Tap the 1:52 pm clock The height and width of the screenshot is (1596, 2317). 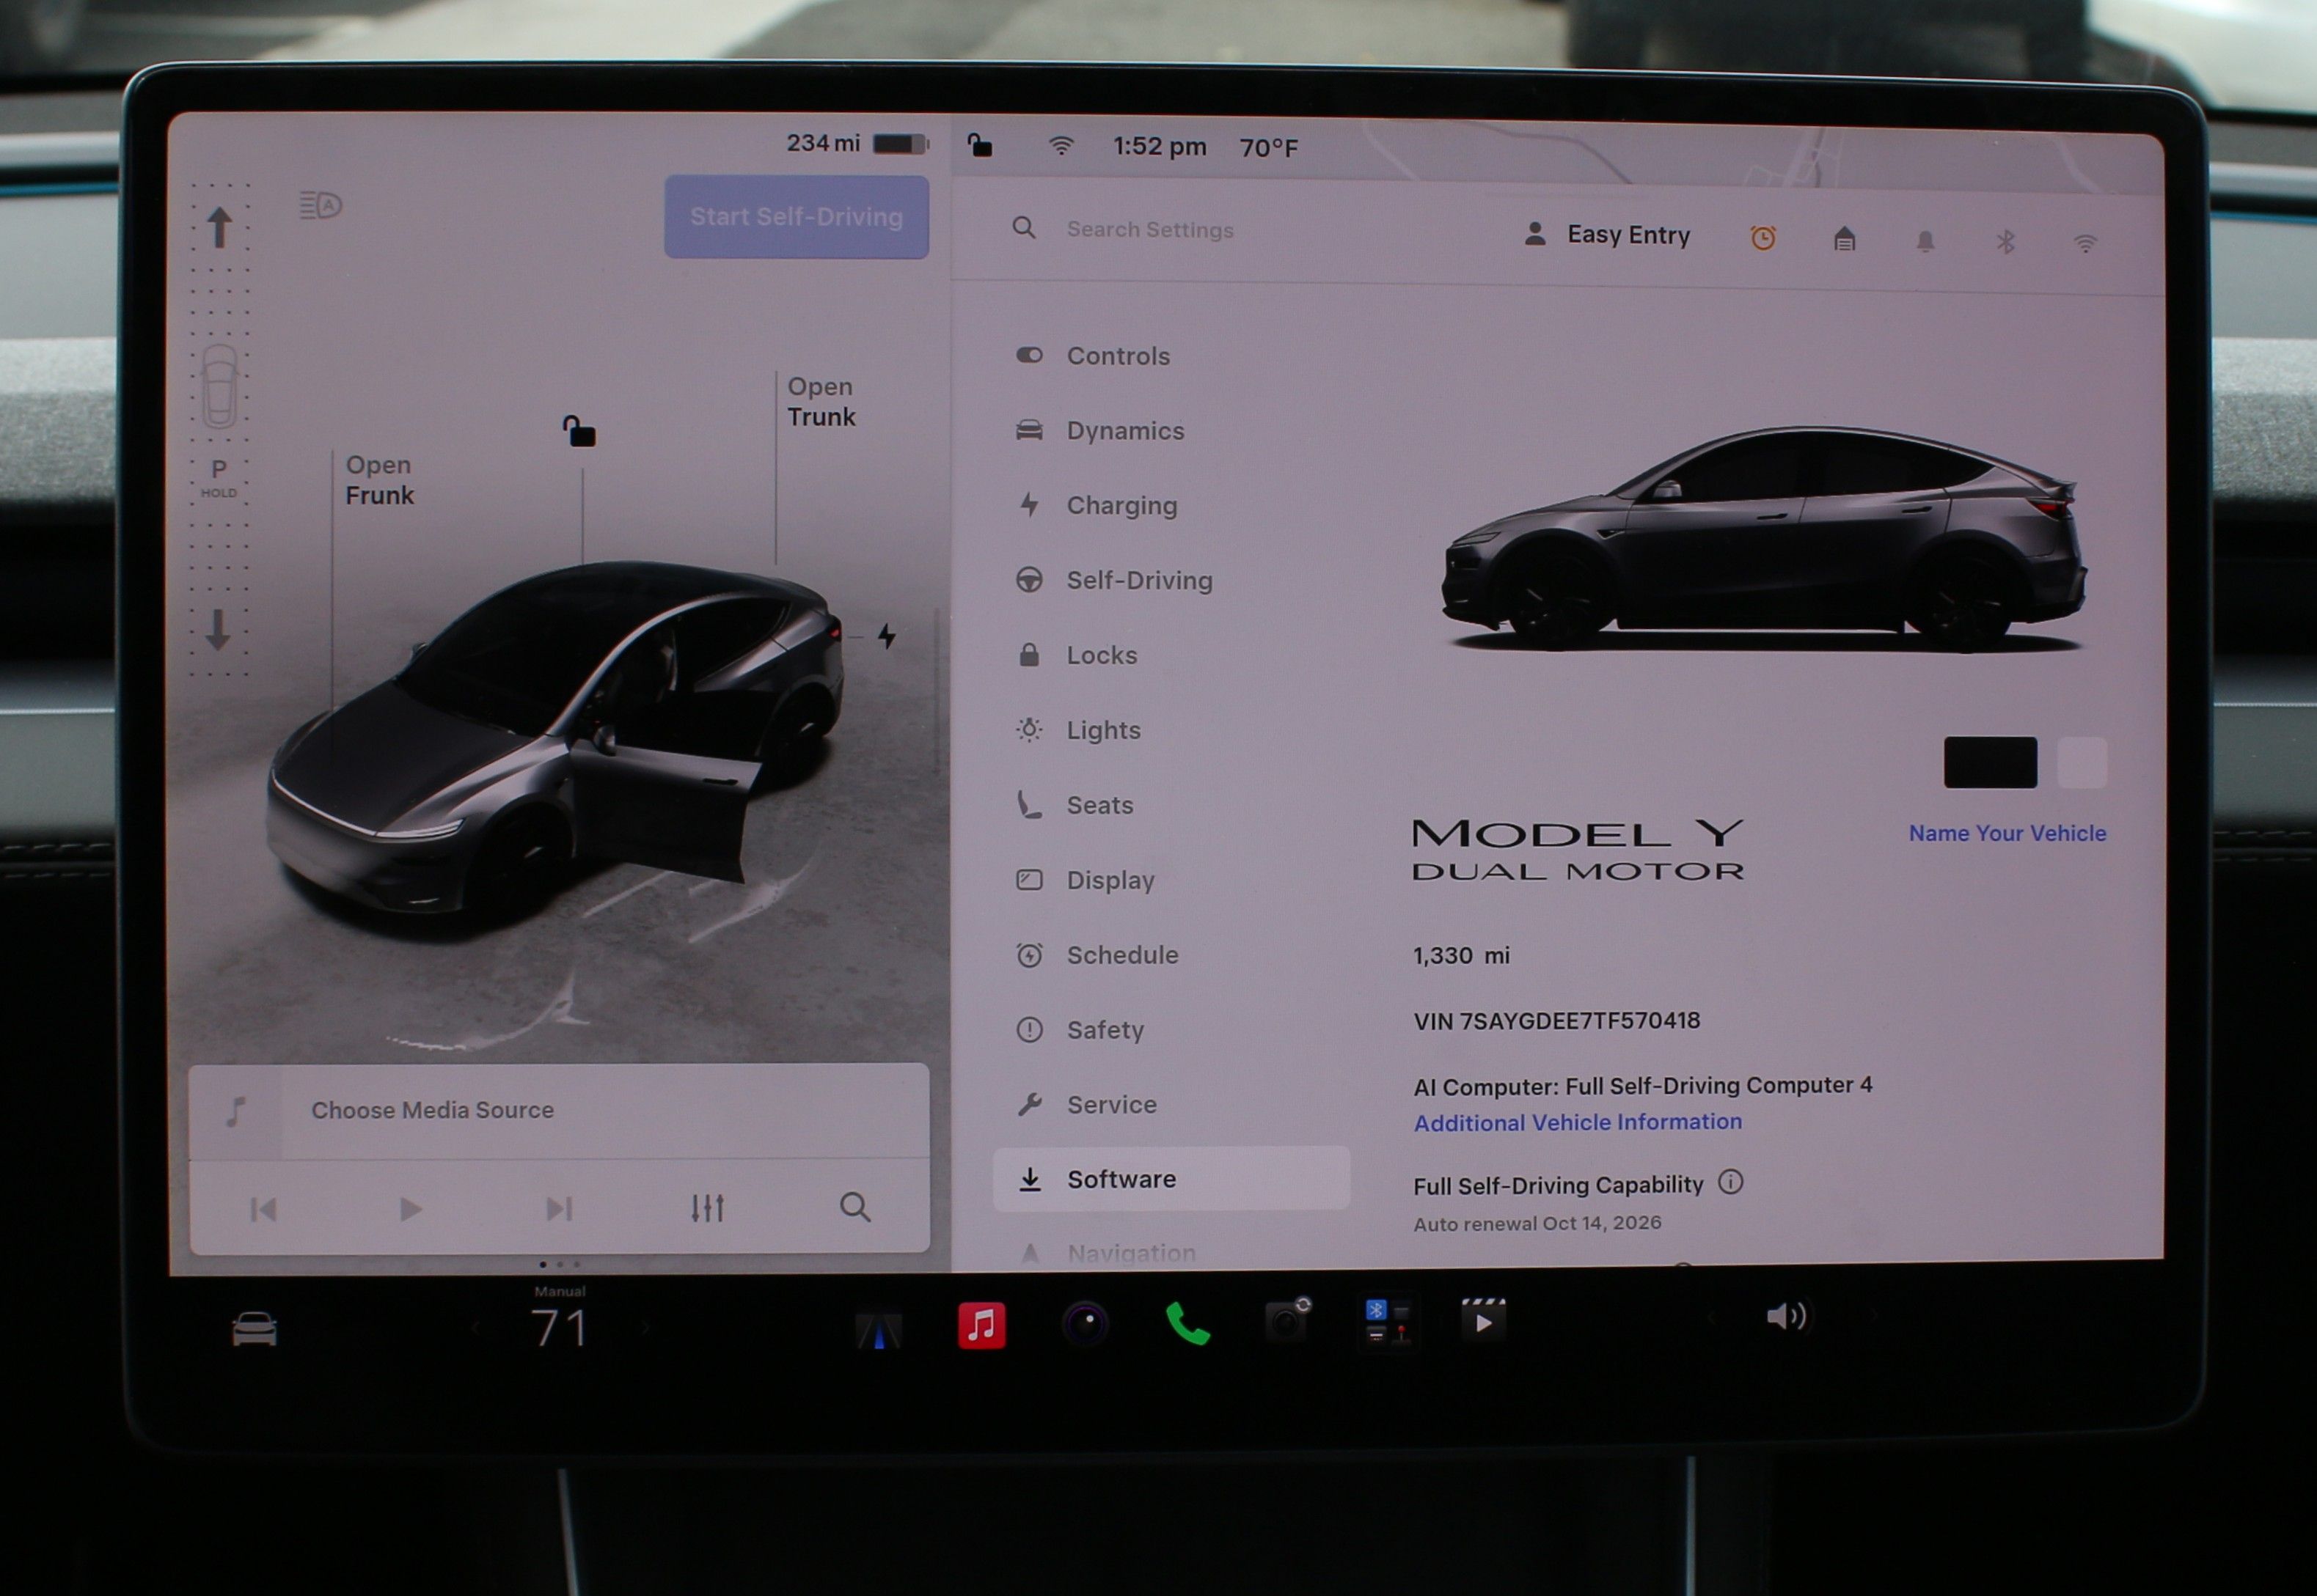pos(1160,147)
